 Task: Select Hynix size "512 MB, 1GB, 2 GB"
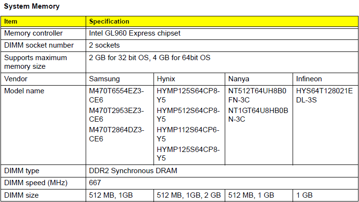click(x=189, y=195)
